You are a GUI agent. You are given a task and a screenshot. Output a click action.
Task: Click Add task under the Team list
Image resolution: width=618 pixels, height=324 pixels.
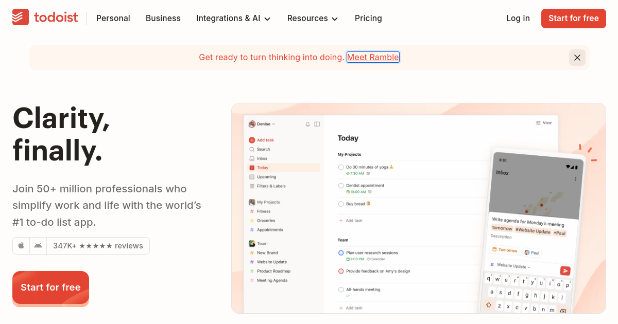tap(350, 308)
